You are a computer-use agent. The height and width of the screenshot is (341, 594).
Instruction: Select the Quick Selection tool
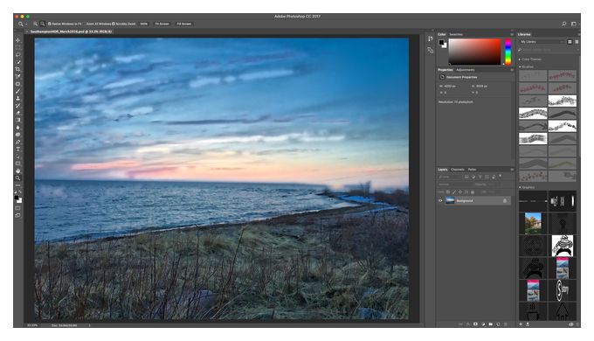(17, 62)
